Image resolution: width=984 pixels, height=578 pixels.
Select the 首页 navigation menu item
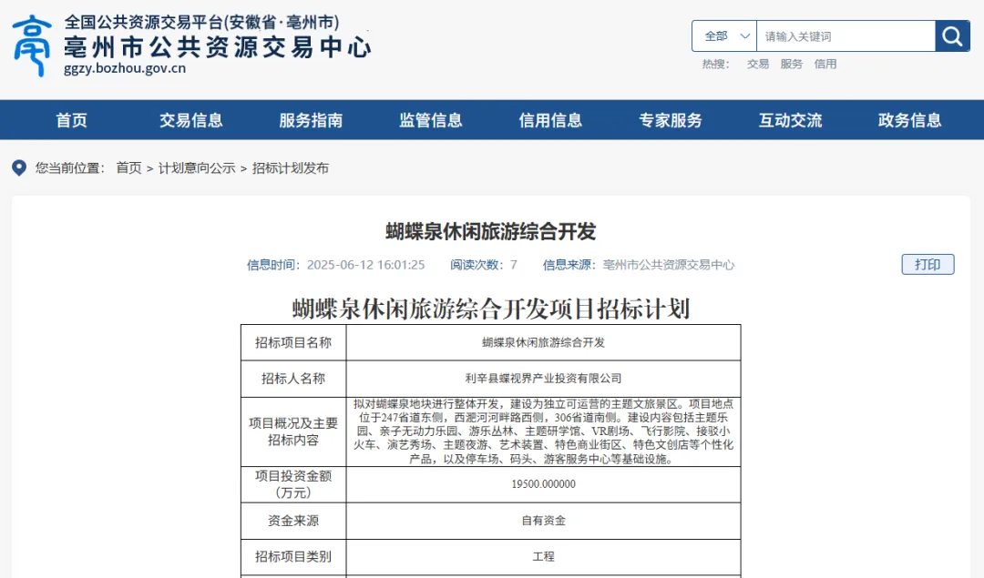tap(72, 120)
